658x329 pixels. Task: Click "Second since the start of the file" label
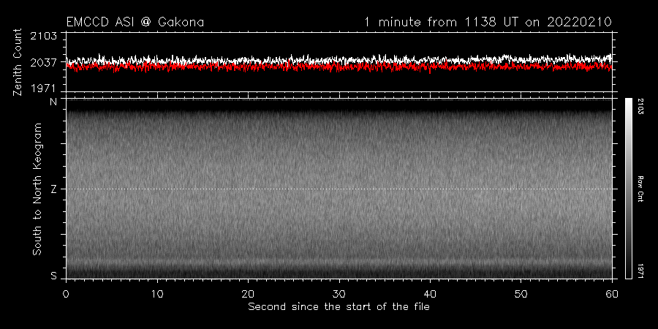click(x=339, y=307)
